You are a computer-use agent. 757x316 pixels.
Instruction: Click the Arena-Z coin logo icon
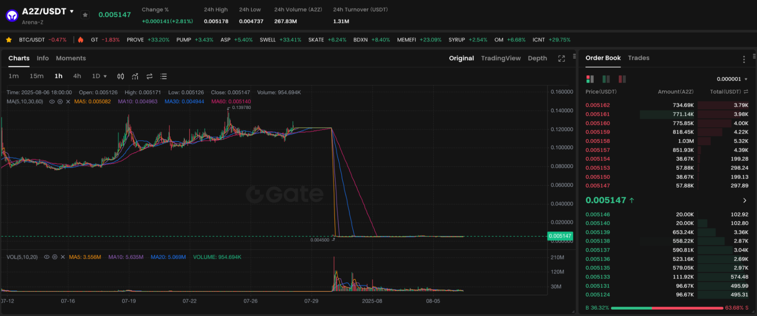(x=12, y=16)
